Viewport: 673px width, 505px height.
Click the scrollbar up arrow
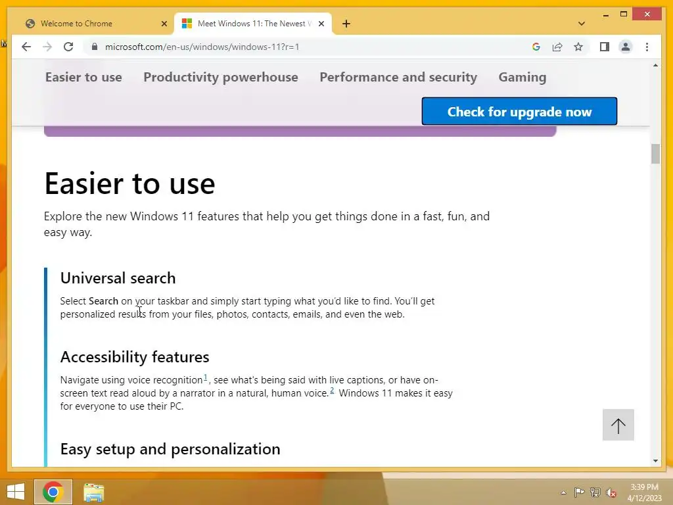[x=655, y=65]
